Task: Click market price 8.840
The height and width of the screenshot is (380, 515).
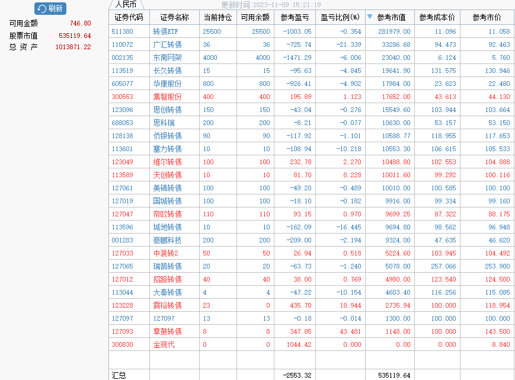Action: pos(501,344)
